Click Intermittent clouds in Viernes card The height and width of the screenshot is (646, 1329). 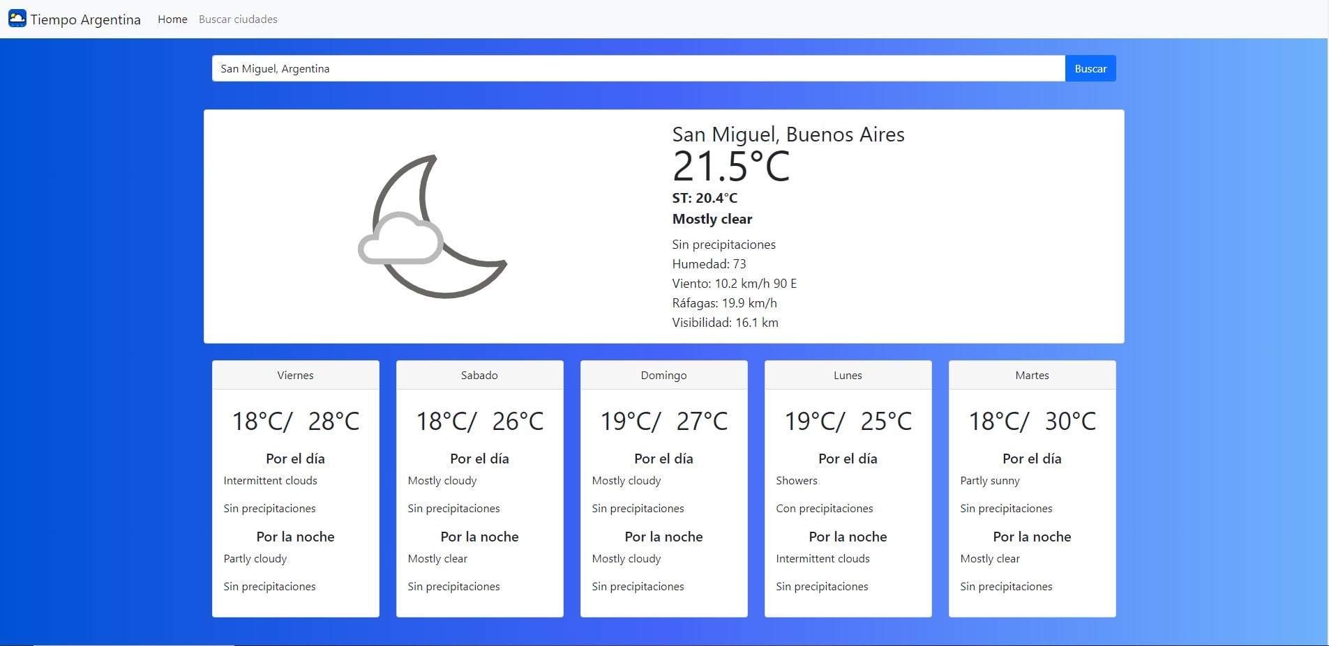270,481
